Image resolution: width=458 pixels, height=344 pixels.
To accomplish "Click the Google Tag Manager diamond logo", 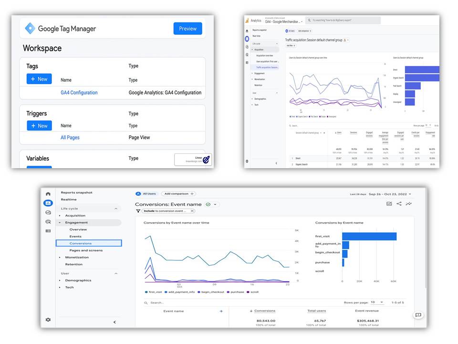I will (x=30, y=28).
